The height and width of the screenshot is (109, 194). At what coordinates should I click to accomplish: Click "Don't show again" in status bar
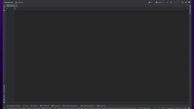(x=129, y=108)
